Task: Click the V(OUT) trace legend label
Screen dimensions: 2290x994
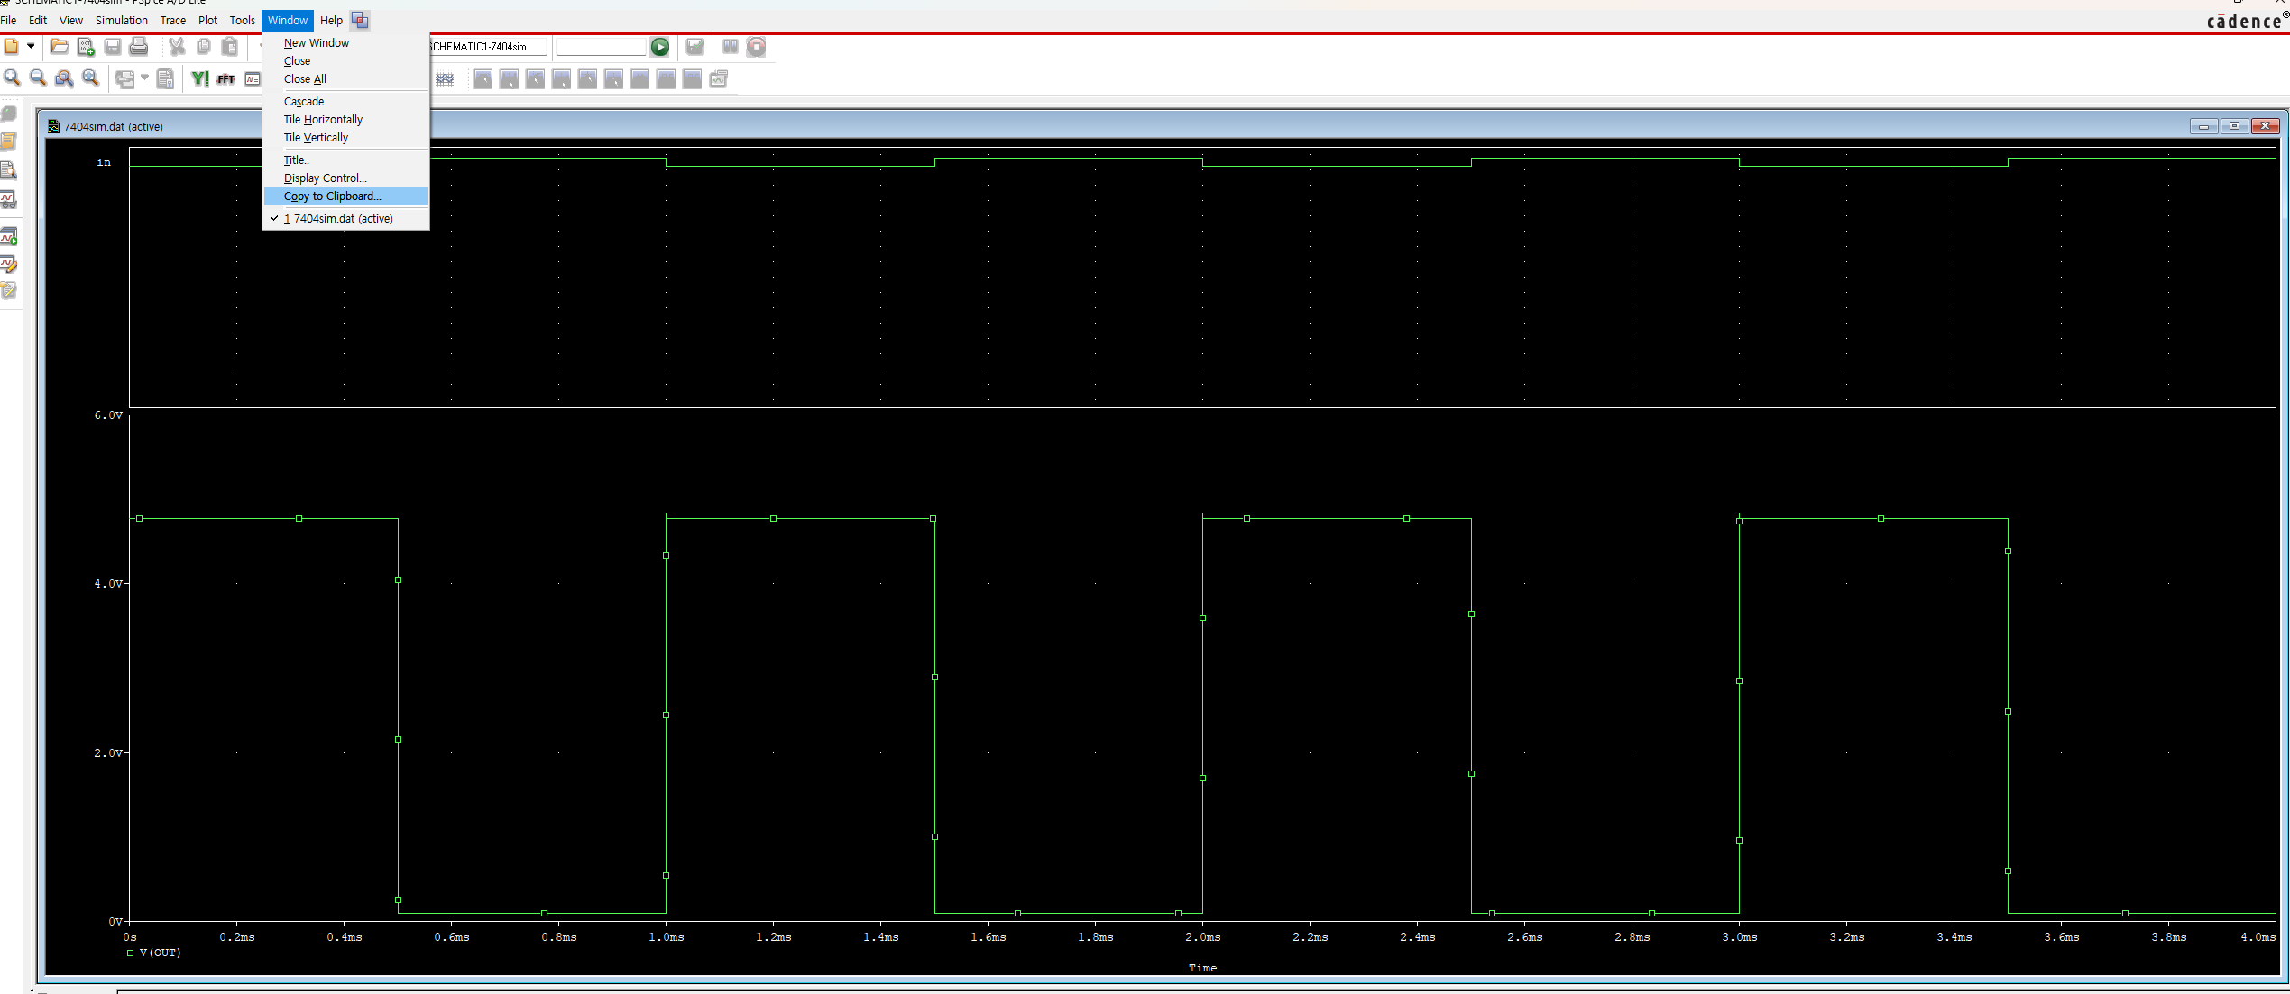Action: pyautogui.click(x=161, y=953)
